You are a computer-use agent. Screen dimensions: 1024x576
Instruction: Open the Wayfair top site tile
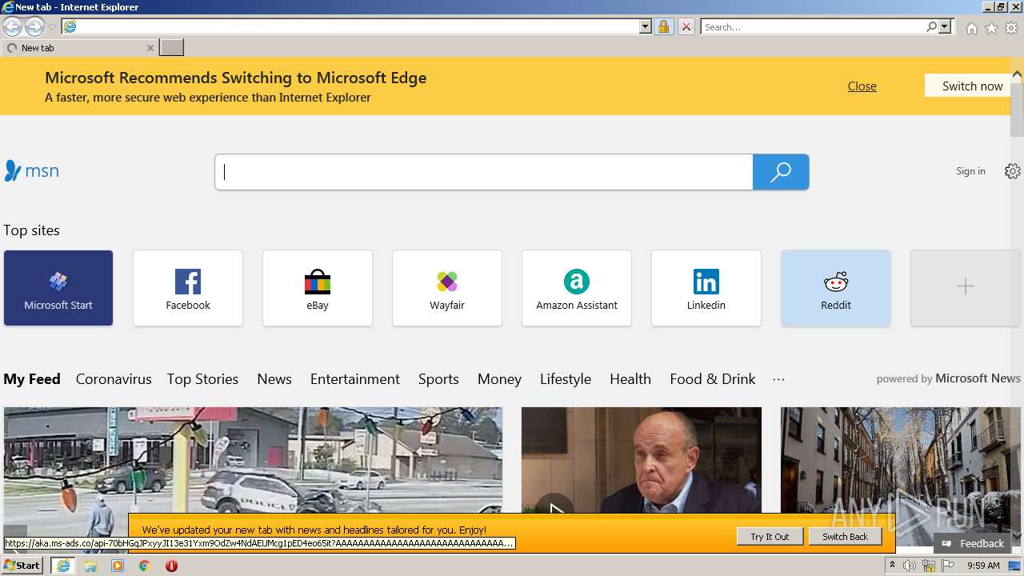(x=447, y=288)
